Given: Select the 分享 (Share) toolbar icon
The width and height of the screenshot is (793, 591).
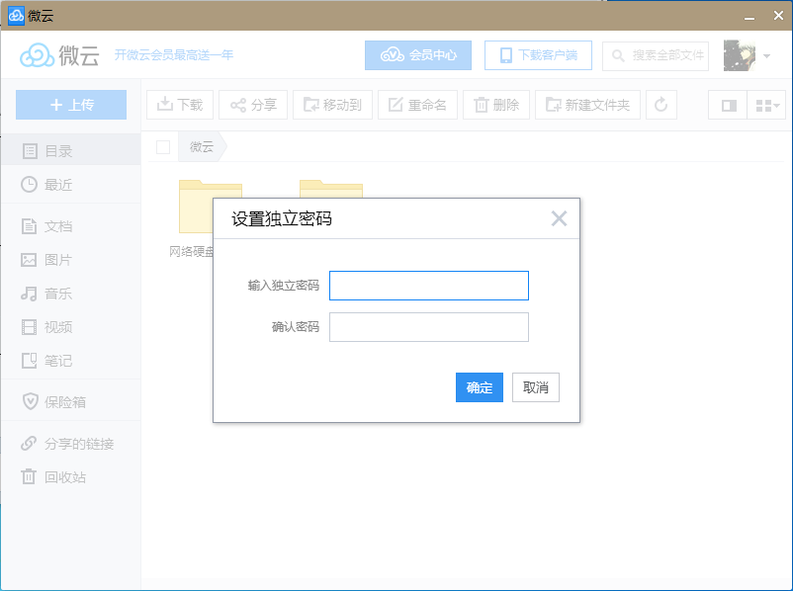Looking at the screenshot, I should coord(252,105).
